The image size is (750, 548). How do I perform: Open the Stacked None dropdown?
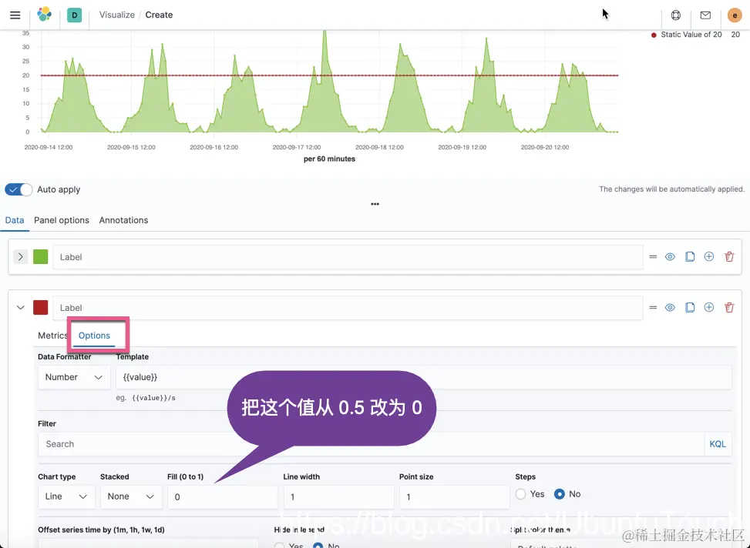[131, 496]
